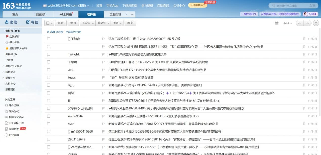
Task: Open the PDF转换工具 sidebar tool
Action: pos(16,123)
